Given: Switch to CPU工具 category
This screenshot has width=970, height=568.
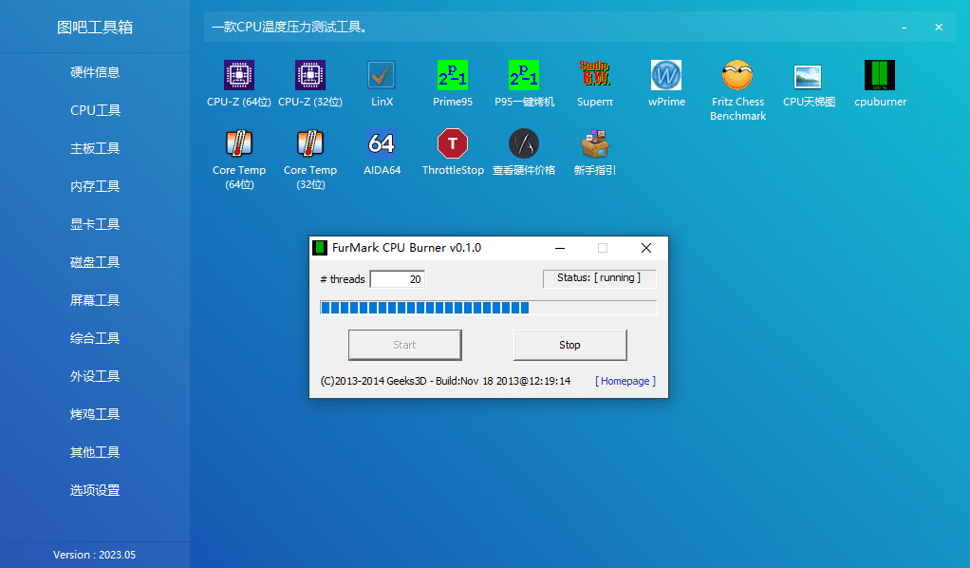Looking at the screenshot, I should tap(95, 110).
